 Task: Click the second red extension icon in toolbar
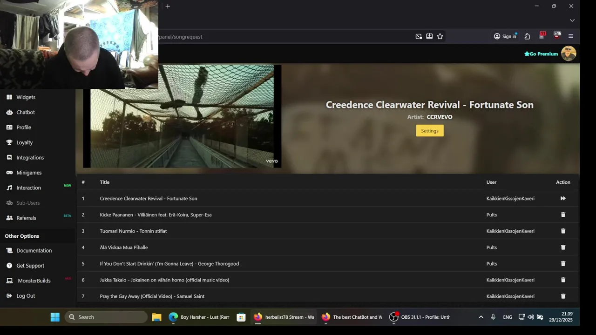point(557,35)
